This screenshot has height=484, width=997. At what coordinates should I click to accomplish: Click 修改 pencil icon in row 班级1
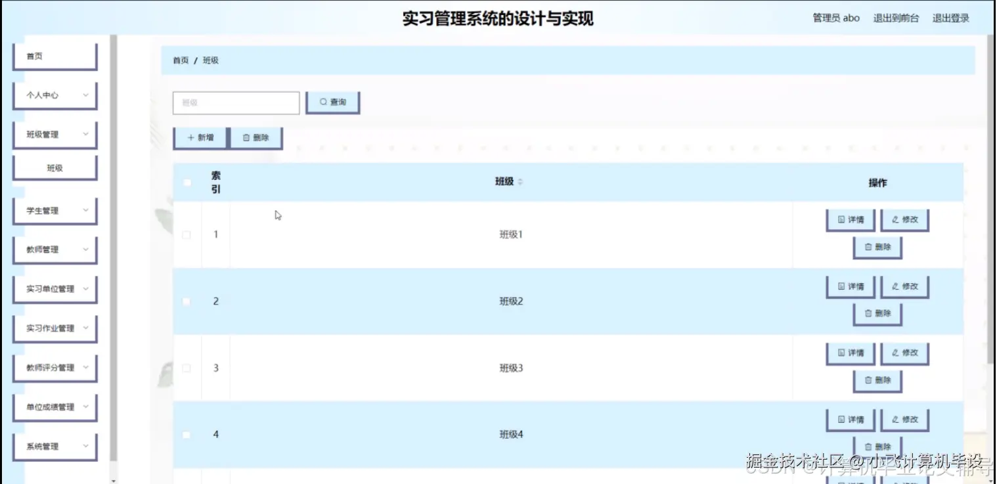point(895,220)
